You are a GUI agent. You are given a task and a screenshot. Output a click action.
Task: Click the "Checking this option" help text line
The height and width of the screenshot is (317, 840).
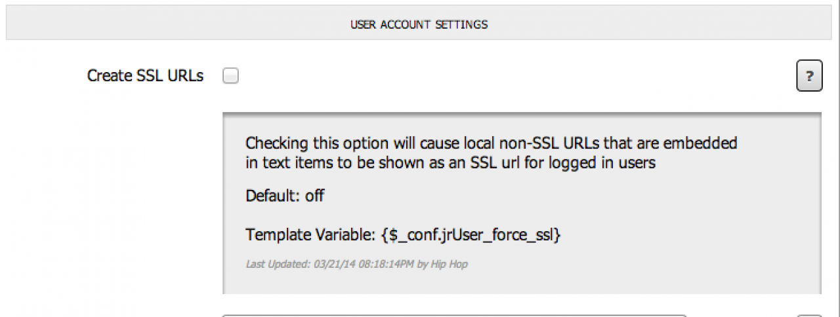[x=491, y=143]
